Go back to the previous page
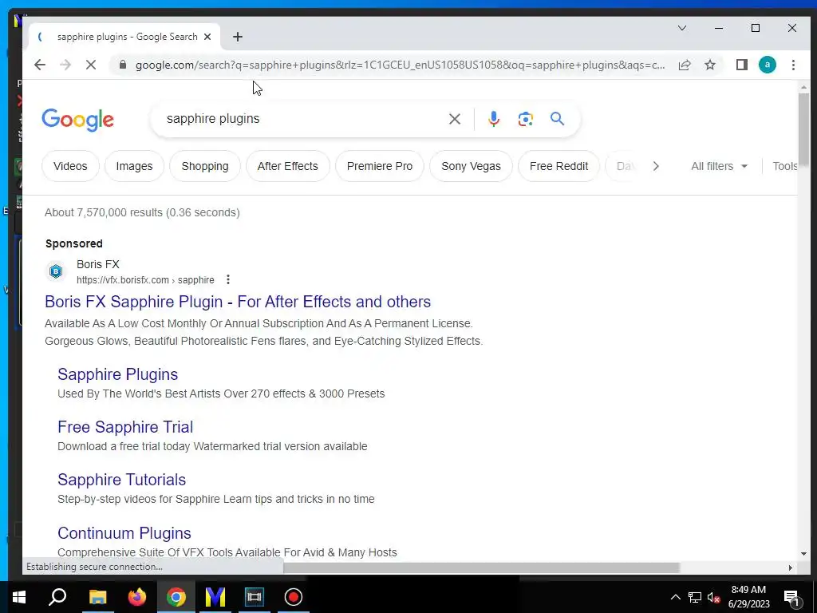 tap(40, 65)
